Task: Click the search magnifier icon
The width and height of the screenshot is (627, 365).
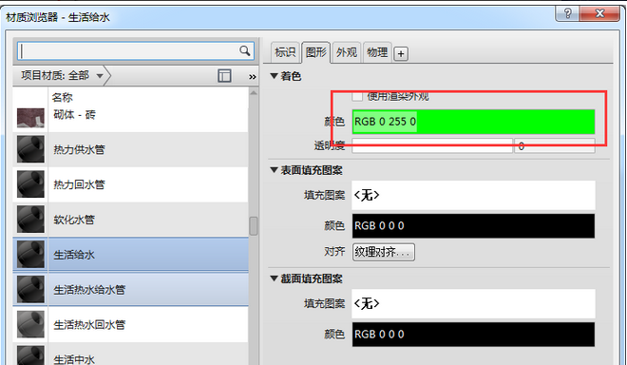Action: (244, 50)
